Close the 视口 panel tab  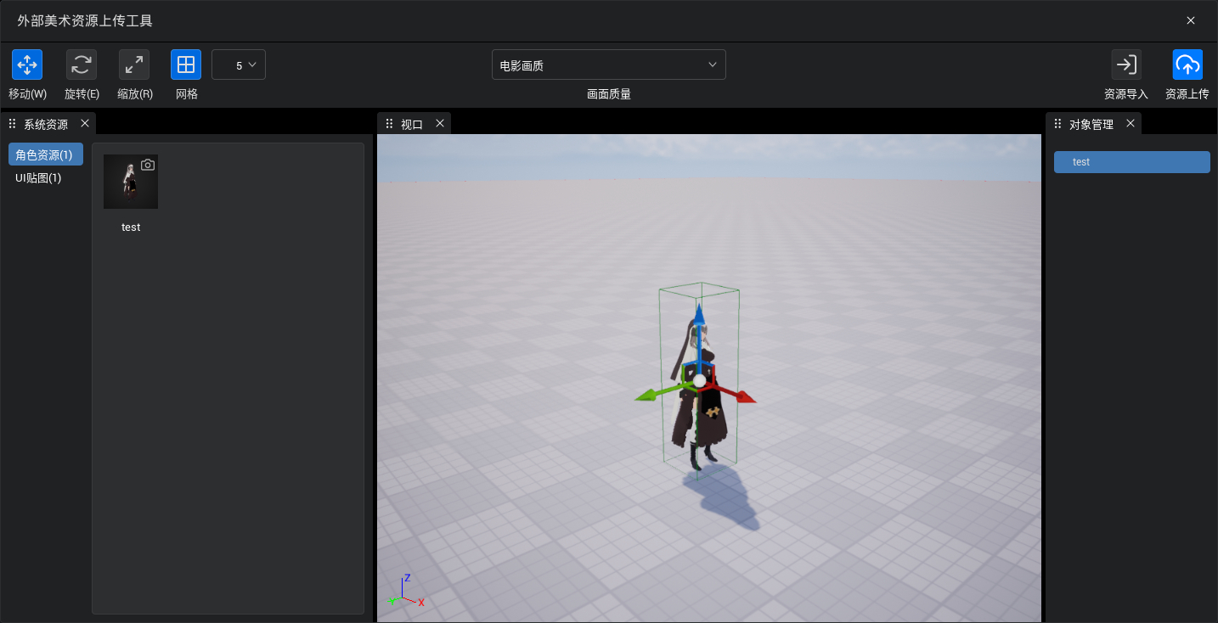point(440,123)
